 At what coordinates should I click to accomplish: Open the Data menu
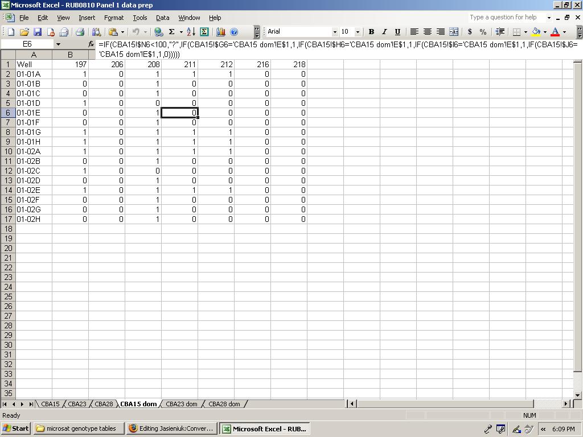(x=162, y=18)
